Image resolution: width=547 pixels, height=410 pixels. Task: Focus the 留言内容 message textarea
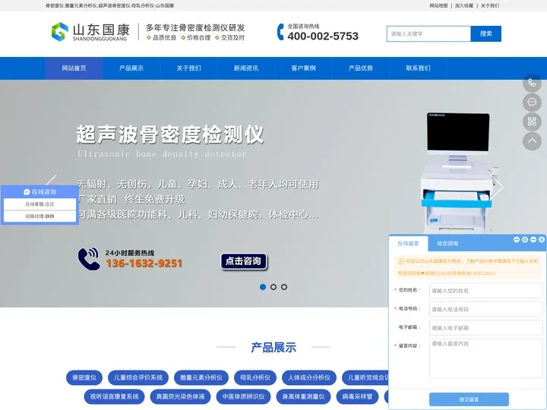486,358
